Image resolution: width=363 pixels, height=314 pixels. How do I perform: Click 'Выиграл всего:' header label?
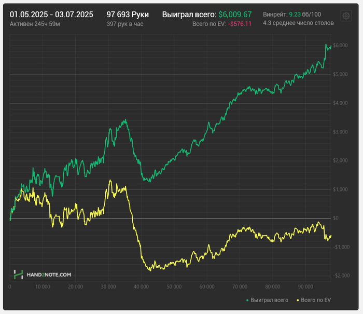(189, 15)
